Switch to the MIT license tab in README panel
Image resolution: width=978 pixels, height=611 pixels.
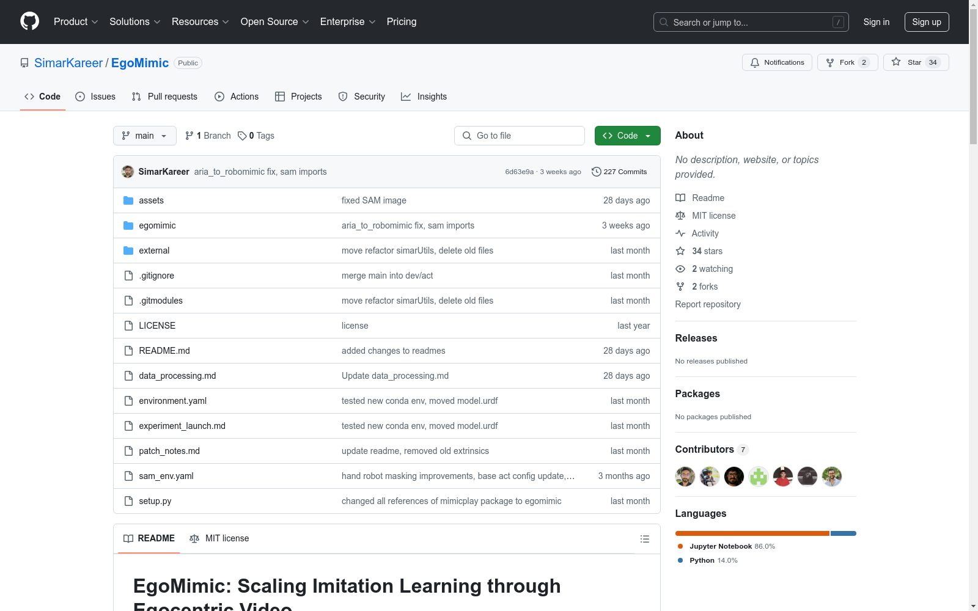click(x=219, y=538)
